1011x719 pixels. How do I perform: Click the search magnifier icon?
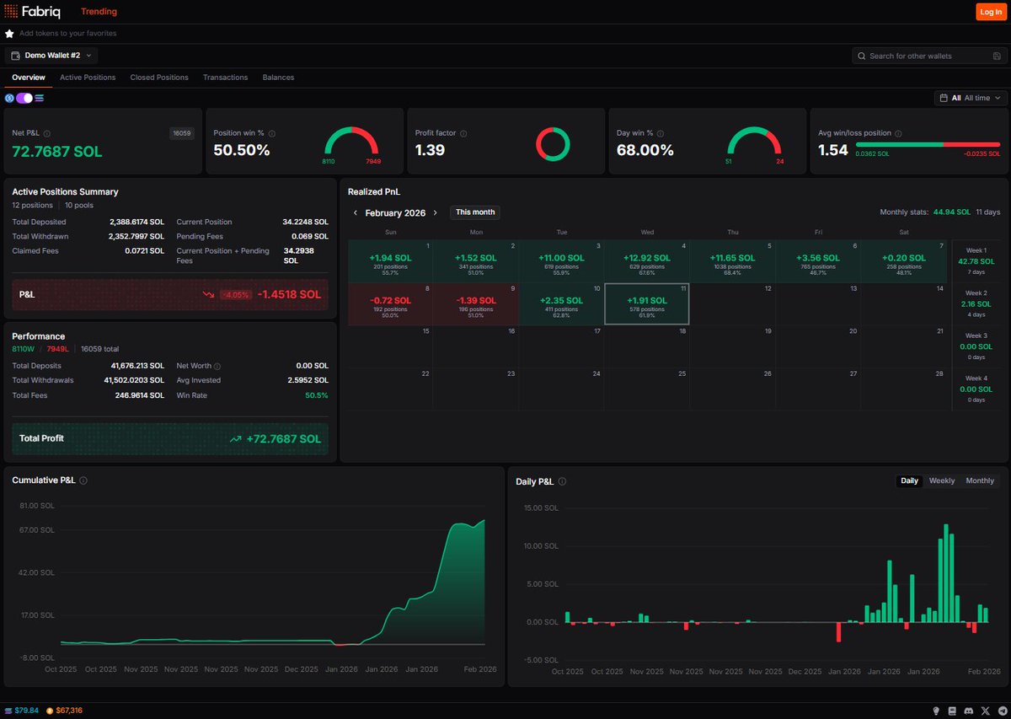click(x=861, y=56)
